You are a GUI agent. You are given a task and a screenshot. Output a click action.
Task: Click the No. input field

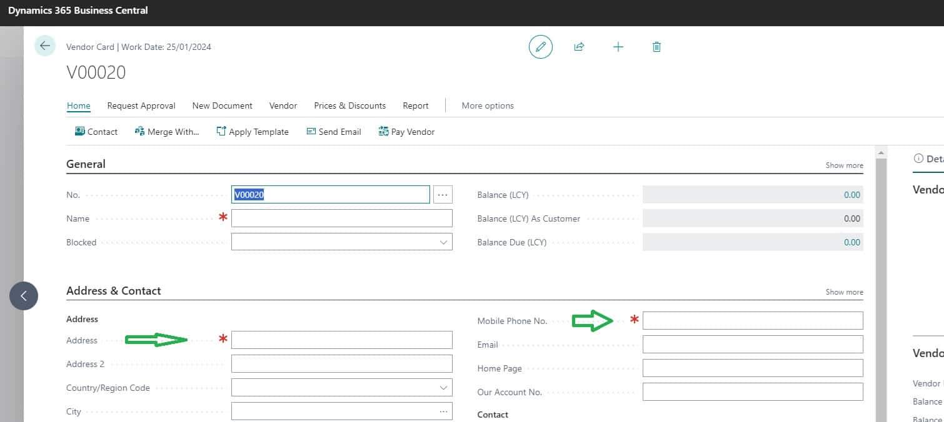coord(331,195)
